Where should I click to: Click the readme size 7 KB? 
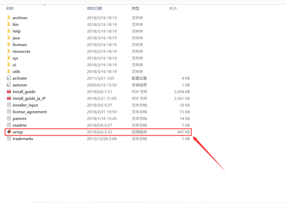coord(186,125)
